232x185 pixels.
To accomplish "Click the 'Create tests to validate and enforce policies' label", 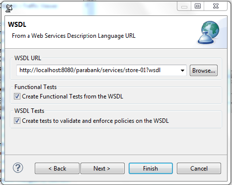I will point(95,121).
